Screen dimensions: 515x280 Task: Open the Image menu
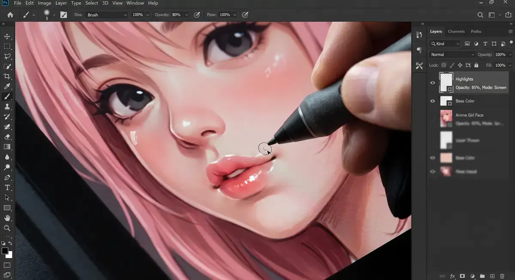pyautogui.click(x=45, y=3)
